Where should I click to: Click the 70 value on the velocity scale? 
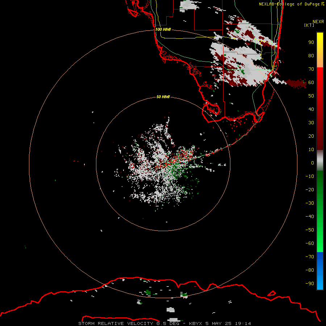pos(311,69)
